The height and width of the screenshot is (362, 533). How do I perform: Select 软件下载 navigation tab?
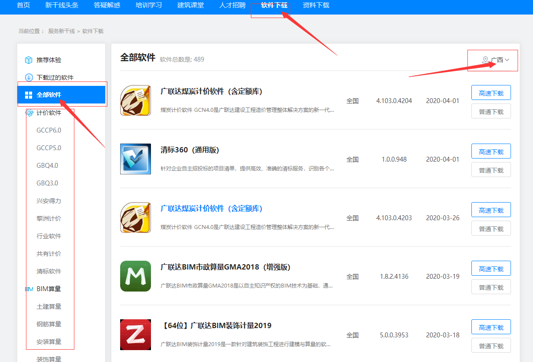click(x=274, y=5)
